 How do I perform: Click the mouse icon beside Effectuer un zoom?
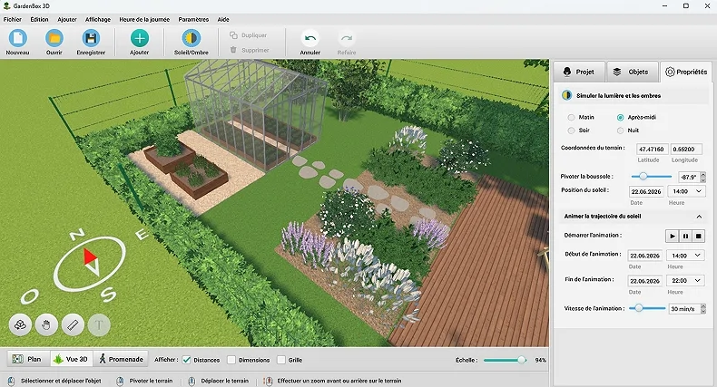point(268,381)
